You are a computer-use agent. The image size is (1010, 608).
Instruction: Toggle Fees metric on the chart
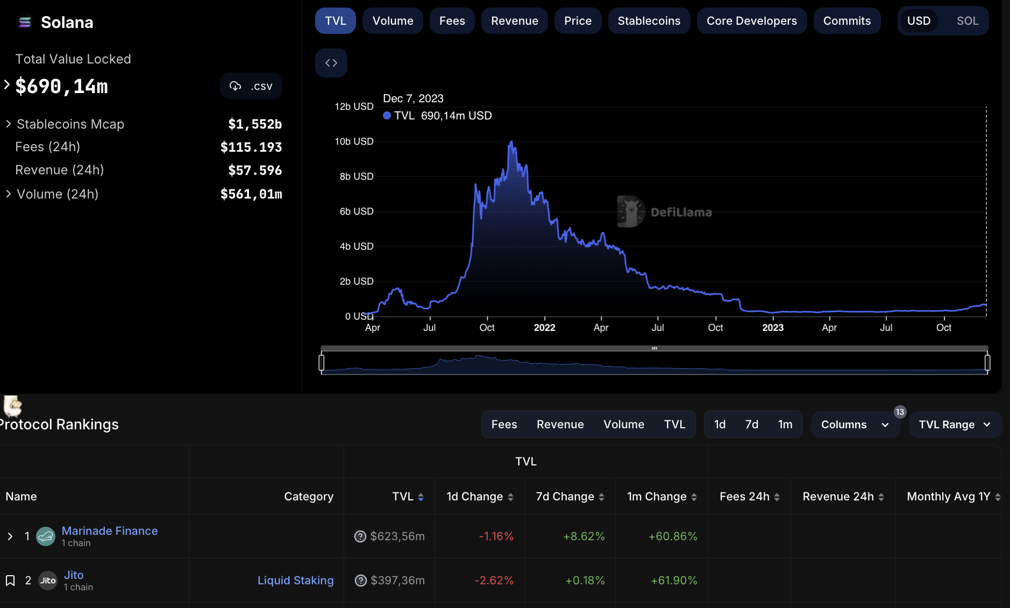452,21
